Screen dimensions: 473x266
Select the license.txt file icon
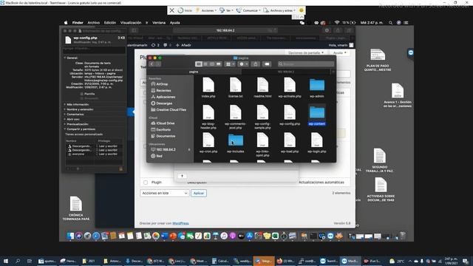[x=236, y=85]
